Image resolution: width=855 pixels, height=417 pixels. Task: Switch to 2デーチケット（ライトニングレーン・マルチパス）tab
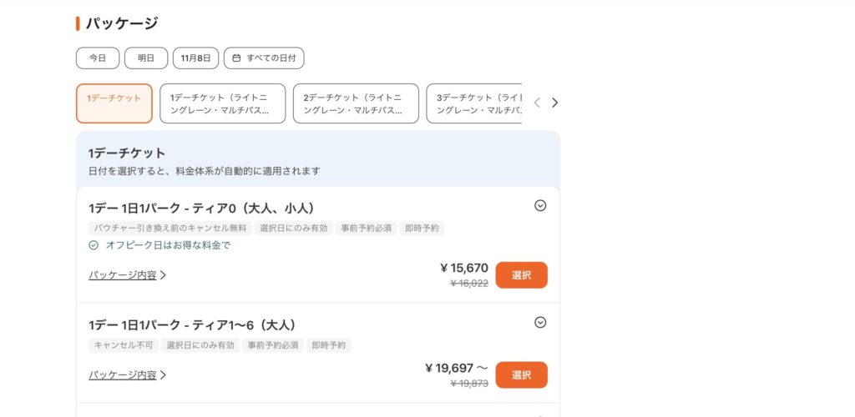pos(356,103)
